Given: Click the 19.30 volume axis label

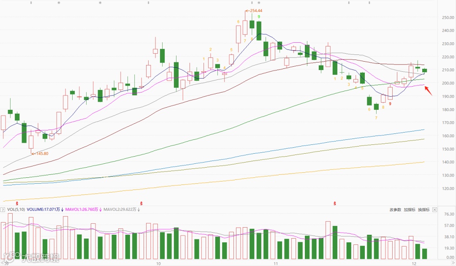Looking at the screenshot, I should (449, 248).
